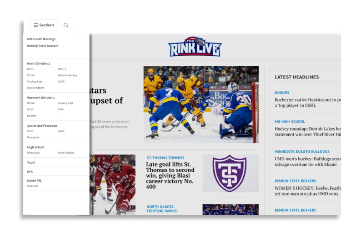Image resolution: width=353 pixels, height=235 pixels.
Task: Read Hockey roundup Detroit Lakes headline
Action: (x=308, y=131)
